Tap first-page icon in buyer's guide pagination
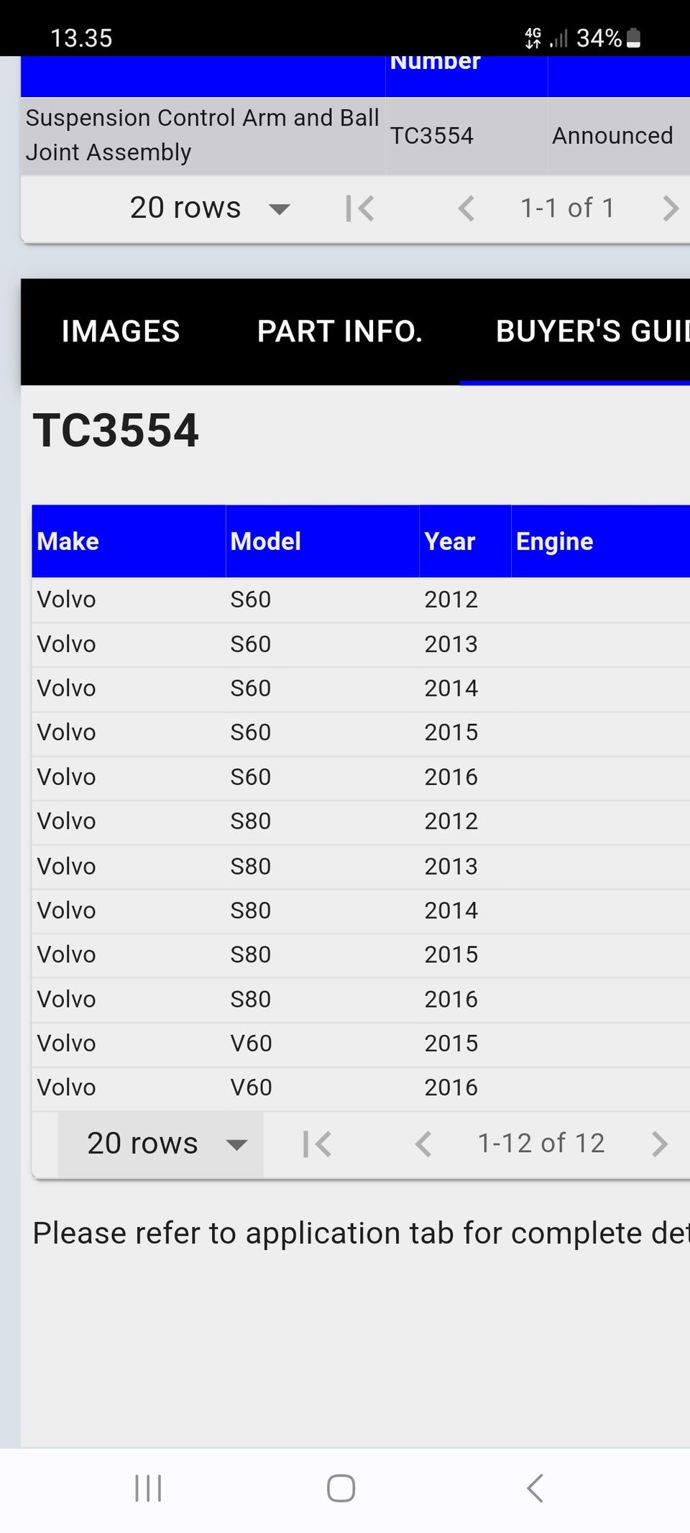 (x=317, y=1144)
